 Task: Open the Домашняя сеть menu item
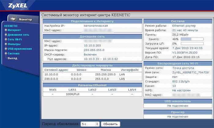[18, 35]
